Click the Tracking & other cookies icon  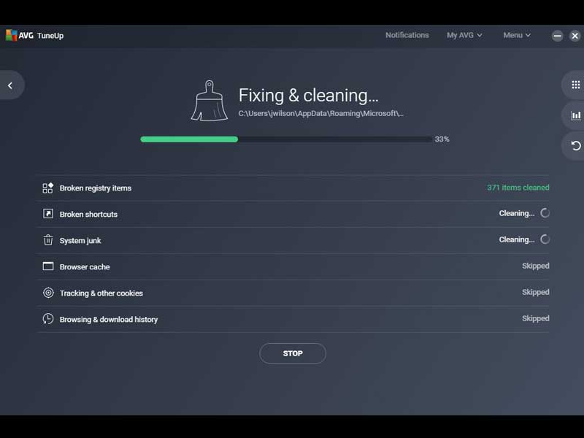(x=48, y=293)
